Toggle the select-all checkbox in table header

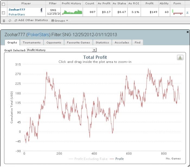[3, 4]
